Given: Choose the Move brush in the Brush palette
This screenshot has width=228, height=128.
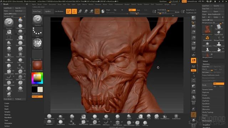Looking at the screenshot, I should click(9, 95).
